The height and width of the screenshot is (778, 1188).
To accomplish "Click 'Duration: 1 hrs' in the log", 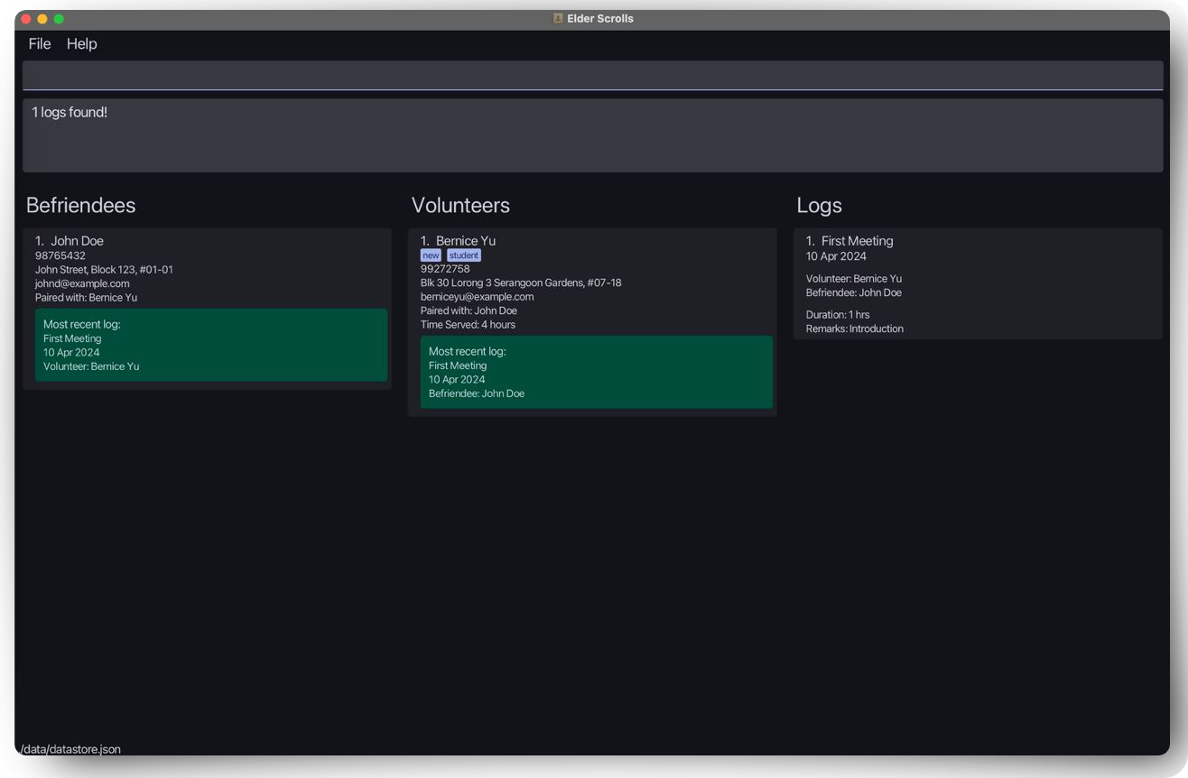I will [x=838, y=315].
